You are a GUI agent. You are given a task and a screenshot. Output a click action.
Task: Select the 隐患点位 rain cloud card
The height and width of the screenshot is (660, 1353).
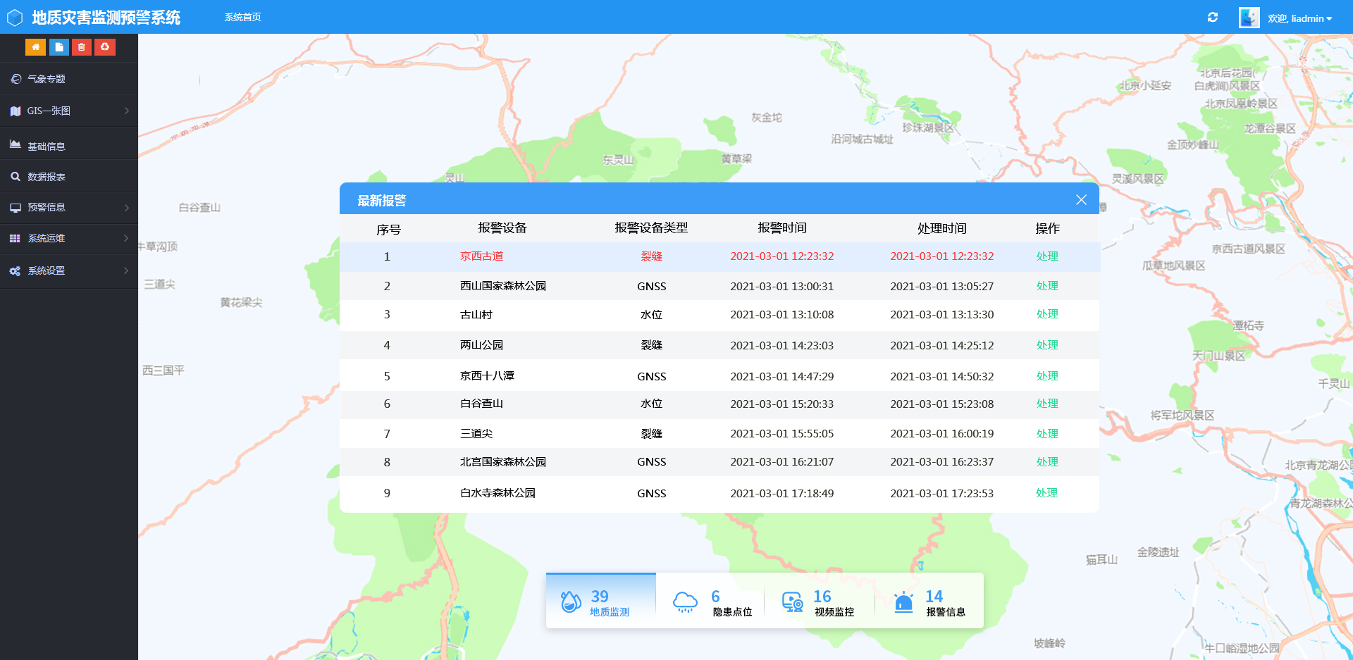[712, 602]
